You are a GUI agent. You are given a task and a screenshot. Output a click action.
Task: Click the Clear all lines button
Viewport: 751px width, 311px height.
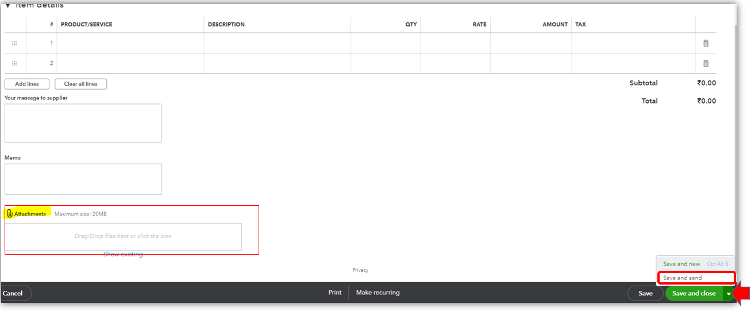click(x=80, y=84)
